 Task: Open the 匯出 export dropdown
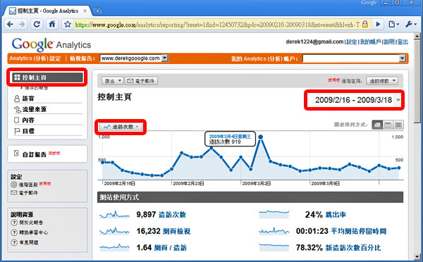(x=113, y=81)
